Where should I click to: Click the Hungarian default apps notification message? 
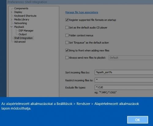click(70, 106)
